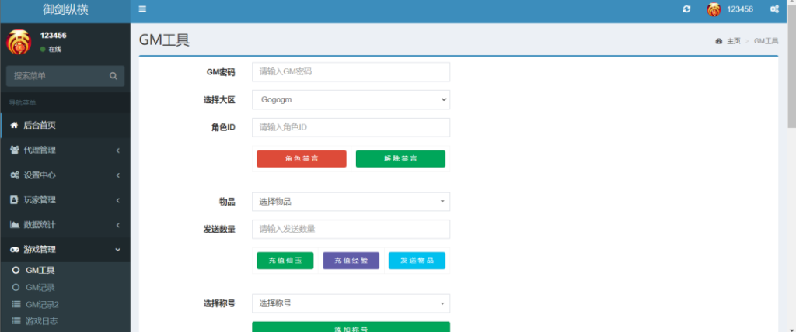Click the search magnifier icon in sidebar
Screen dimensions: 796x332
pyautogui.click(x=113, y=76)
